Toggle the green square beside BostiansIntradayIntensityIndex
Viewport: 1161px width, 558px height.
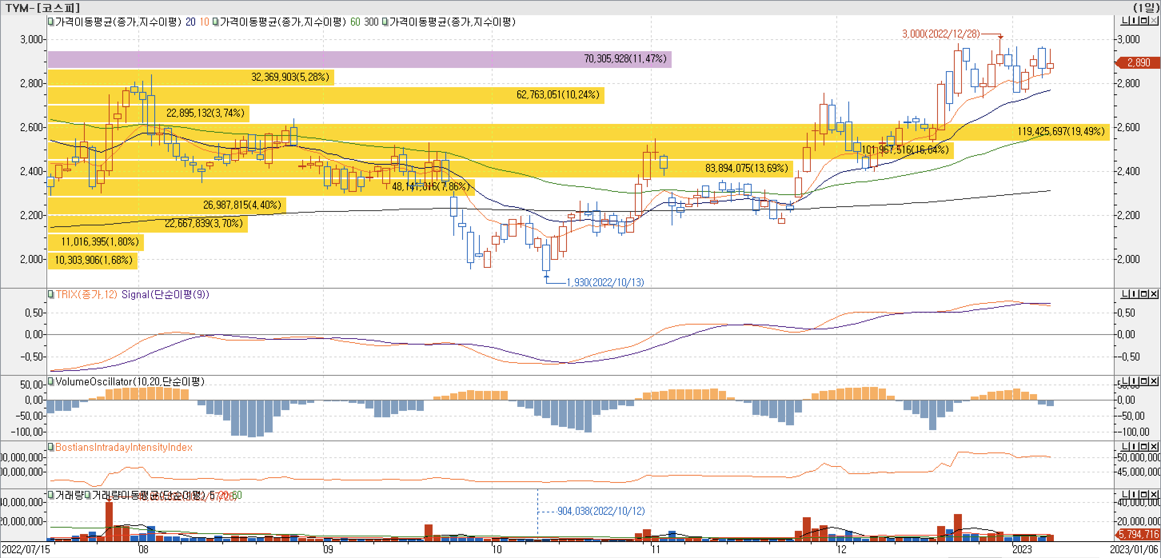pos(51,446)
